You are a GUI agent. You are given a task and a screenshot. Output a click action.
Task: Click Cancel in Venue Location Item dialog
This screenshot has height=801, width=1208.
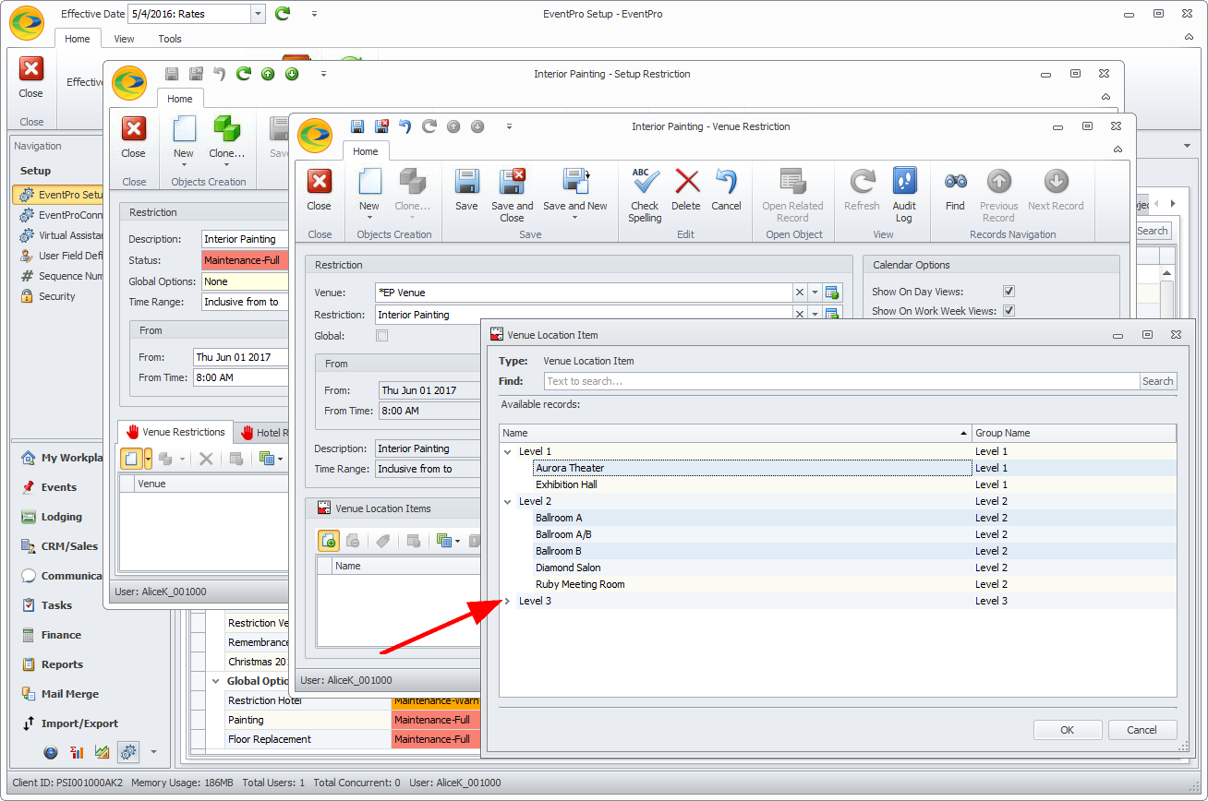click(x=1142, y=730)
